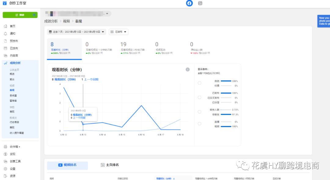Click the info icon on watch-time chart
The height and width of the screenshot is (180, 330).
[x=188, y=69]
